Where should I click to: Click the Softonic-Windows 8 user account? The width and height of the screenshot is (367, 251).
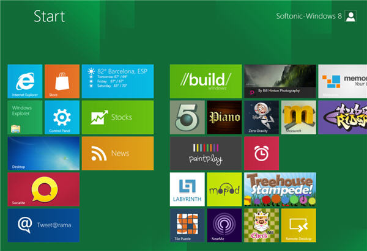pyautogui.click(x=316, y=17)
